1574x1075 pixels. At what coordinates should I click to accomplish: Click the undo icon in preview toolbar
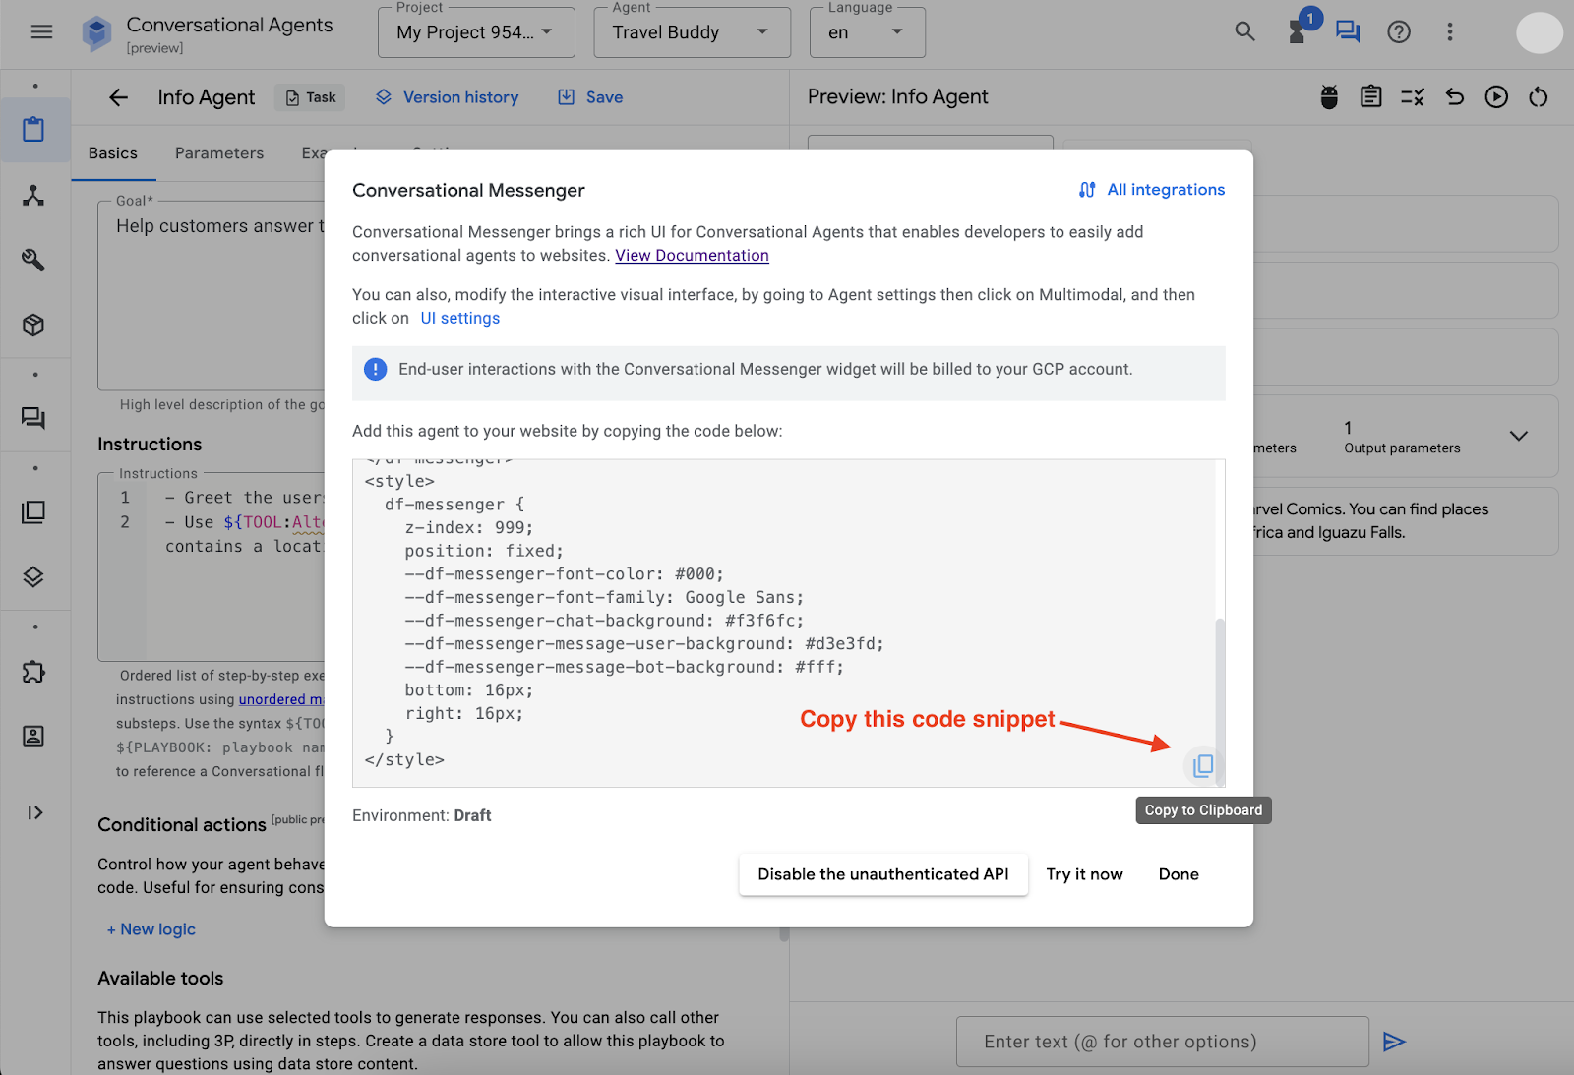tap(1455, 97)
